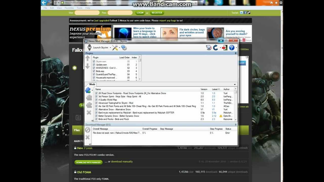Open the Mods panel options dropdown arrow
This screenshot has width=324, height=182.
[x=235, y=84]
